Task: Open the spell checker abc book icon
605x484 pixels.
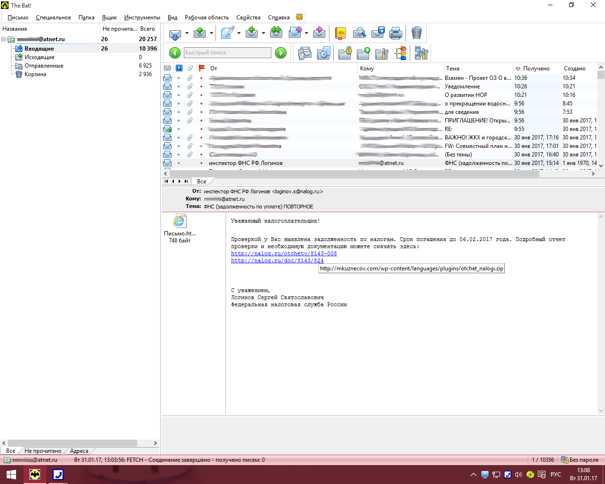Action: coord(341,33)
